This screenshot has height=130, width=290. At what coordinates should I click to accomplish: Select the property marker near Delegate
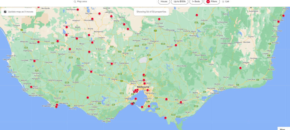tap(240, 68)
